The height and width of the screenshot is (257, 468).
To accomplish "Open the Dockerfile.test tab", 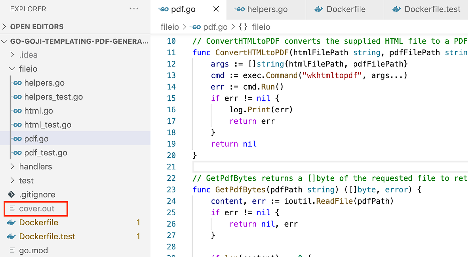I will click(432, 9).
